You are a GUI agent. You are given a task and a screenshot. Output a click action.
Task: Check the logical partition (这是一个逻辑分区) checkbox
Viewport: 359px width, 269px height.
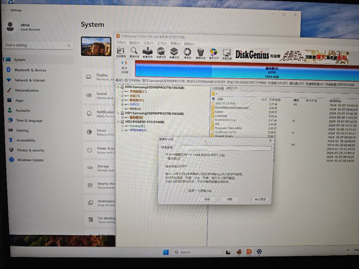pos(186,191)
